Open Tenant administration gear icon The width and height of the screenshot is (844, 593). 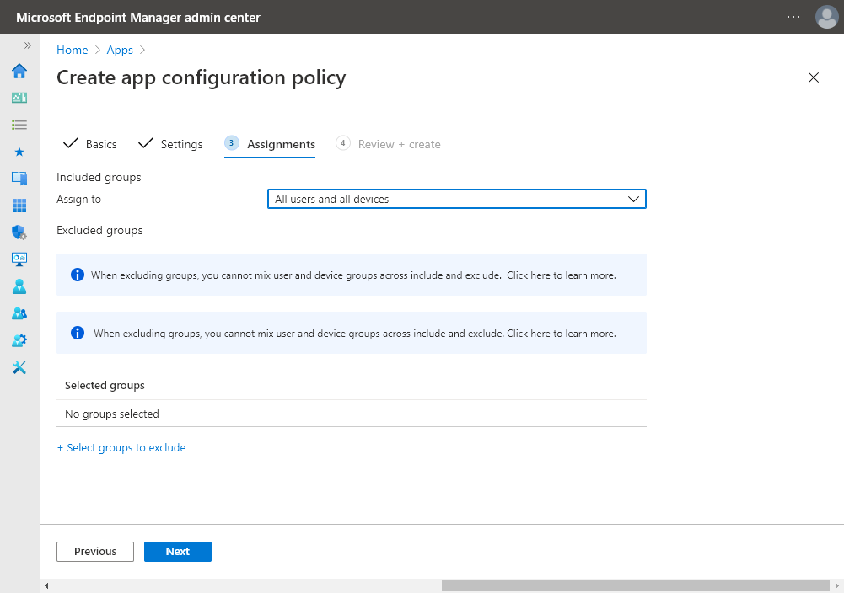[19, 340]
